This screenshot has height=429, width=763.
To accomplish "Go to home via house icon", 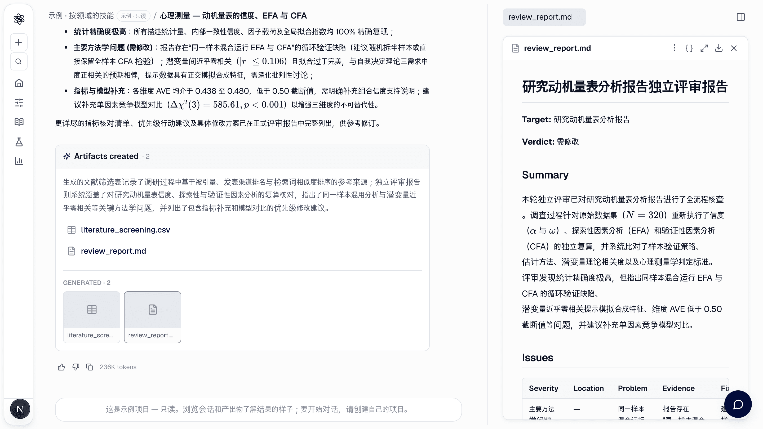I will tap(19, 83).
